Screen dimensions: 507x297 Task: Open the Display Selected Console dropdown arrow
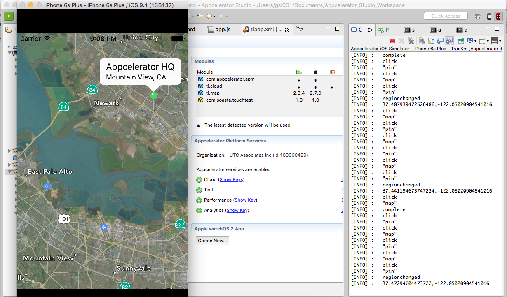475,41
